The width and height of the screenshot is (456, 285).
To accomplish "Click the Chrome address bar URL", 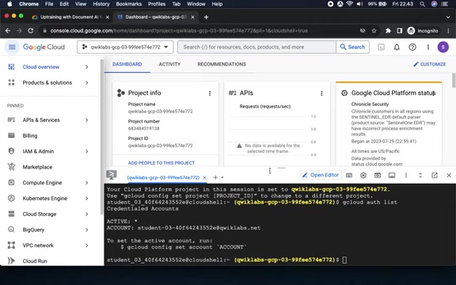I will click(179, 31).
